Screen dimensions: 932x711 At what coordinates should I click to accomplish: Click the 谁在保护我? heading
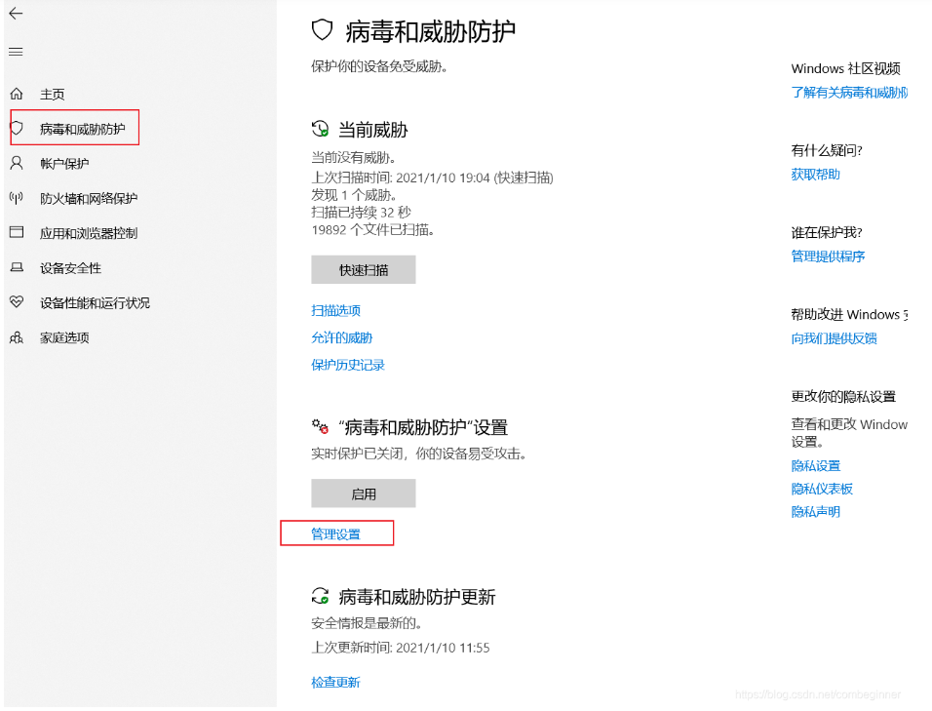pos(827,232)
